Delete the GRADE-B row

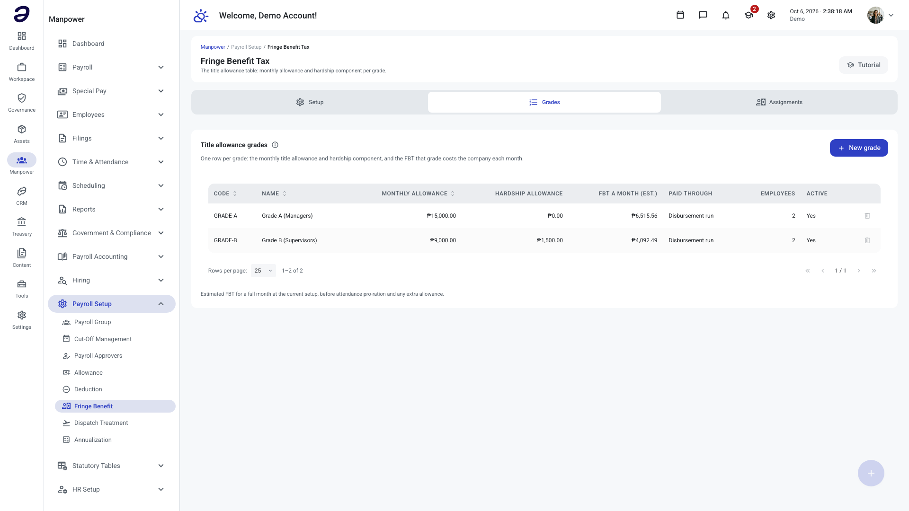click(x=867, y=240)
